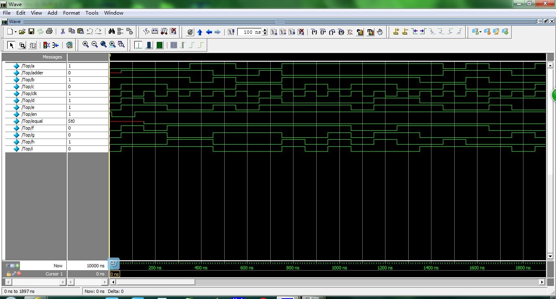The image size is (556, 299).
Task: Click the Copy icon
Action: point(72,31)
